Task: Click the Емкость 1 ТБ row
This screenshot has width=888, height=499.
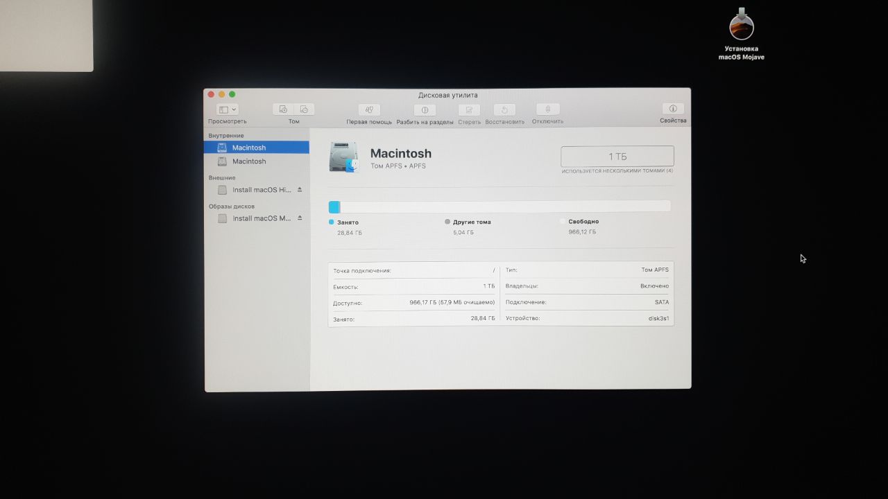Action: click(414, 286)
